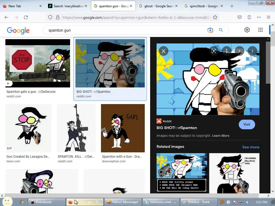275x206 pixels.
Task: Click the See more link
Action: click(251, 147)
